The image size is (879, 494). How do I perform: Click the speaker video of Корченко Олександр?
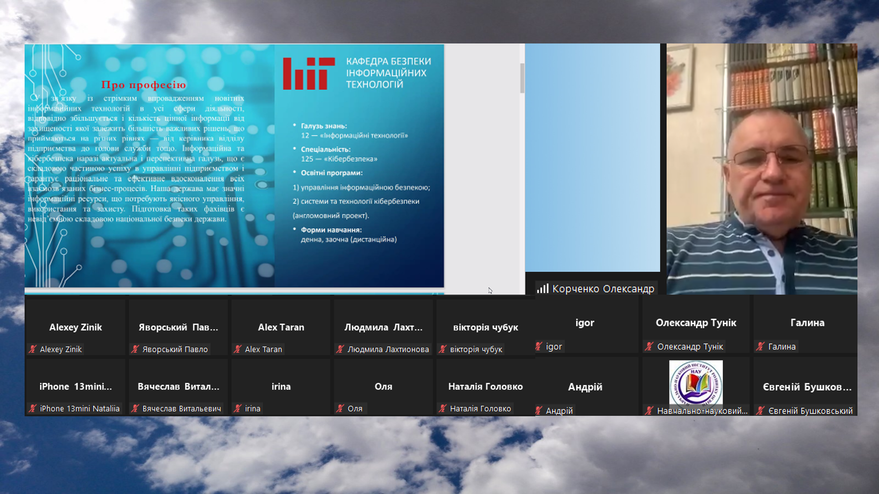coord(762,169)
